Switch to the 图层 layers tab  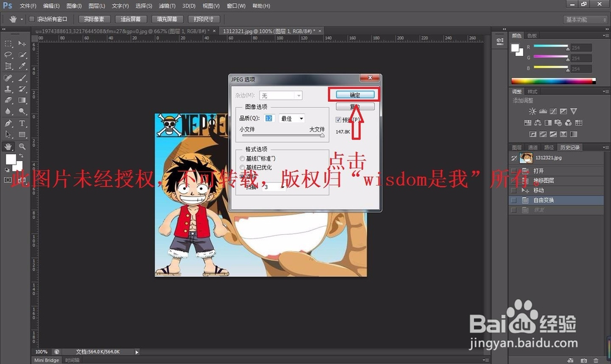(517, 148)
